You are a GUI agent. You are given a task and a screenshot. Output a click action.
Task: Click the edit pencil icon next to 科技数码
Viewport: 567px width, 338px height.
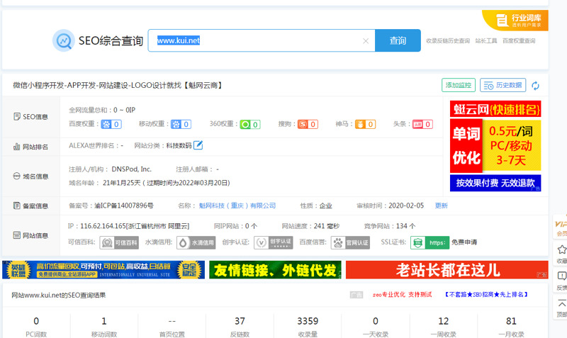[x=198, y=145]
